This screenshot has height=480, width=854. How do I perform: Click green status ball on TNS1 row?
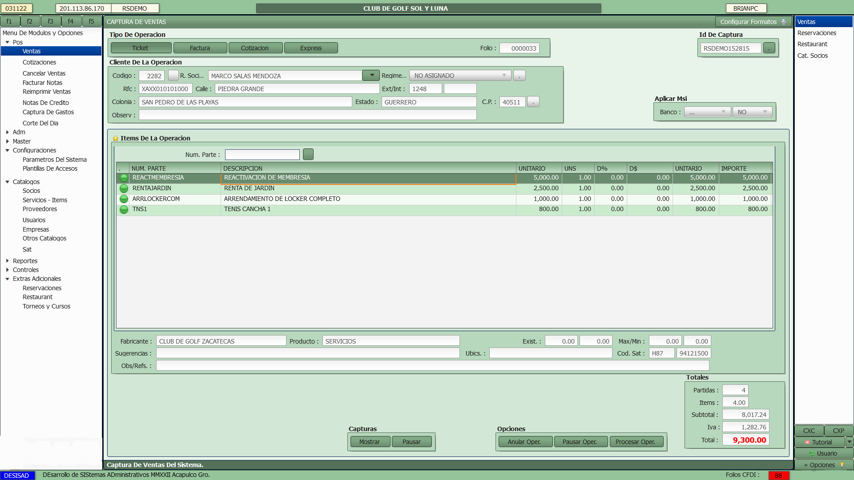124,209
